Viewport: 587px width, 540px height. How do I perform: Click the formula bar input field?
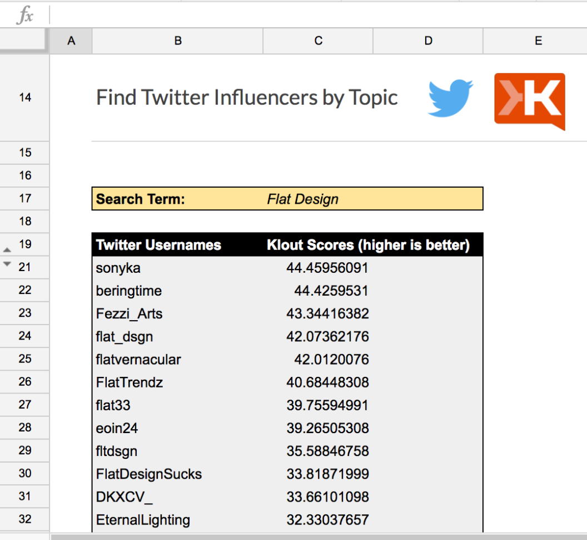tap(317, 16)
